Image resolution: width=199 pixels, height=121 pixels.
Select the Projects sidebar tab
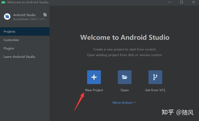click(9, 32)
